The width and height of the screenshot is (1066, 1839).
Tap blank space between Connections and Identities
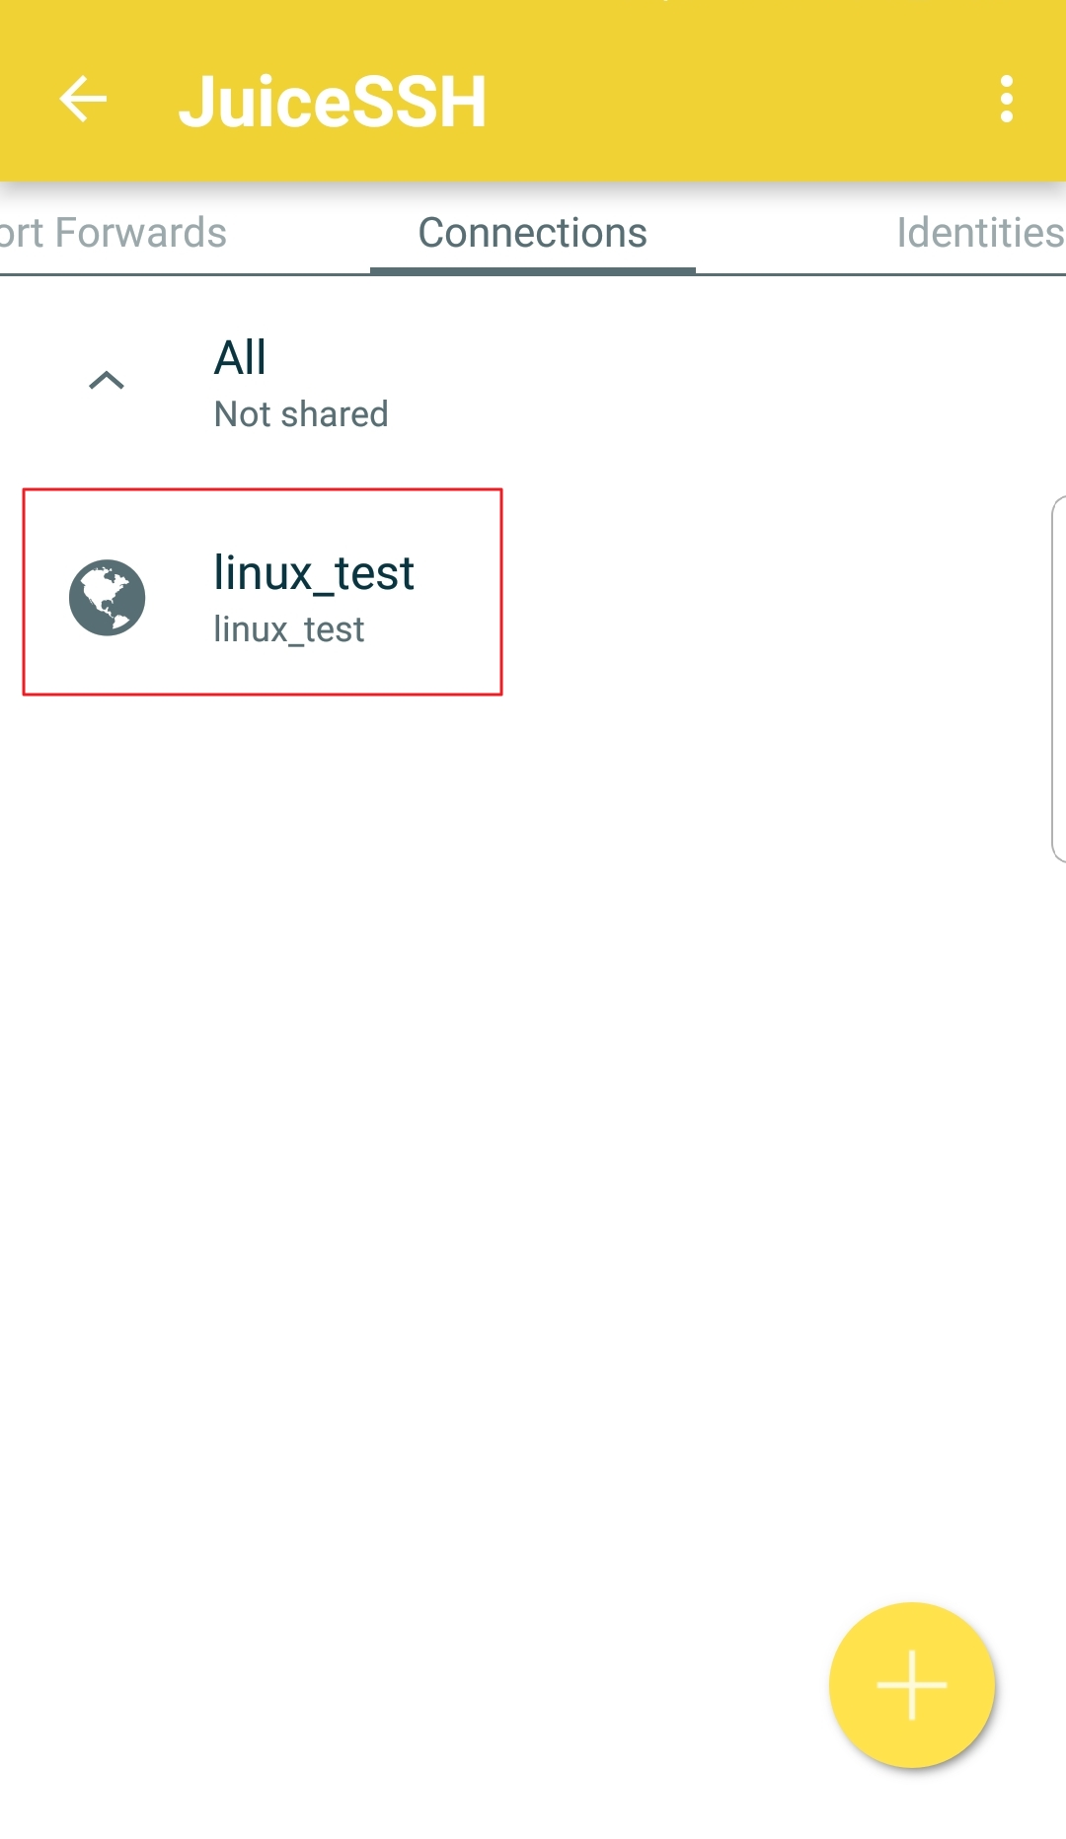772,234
